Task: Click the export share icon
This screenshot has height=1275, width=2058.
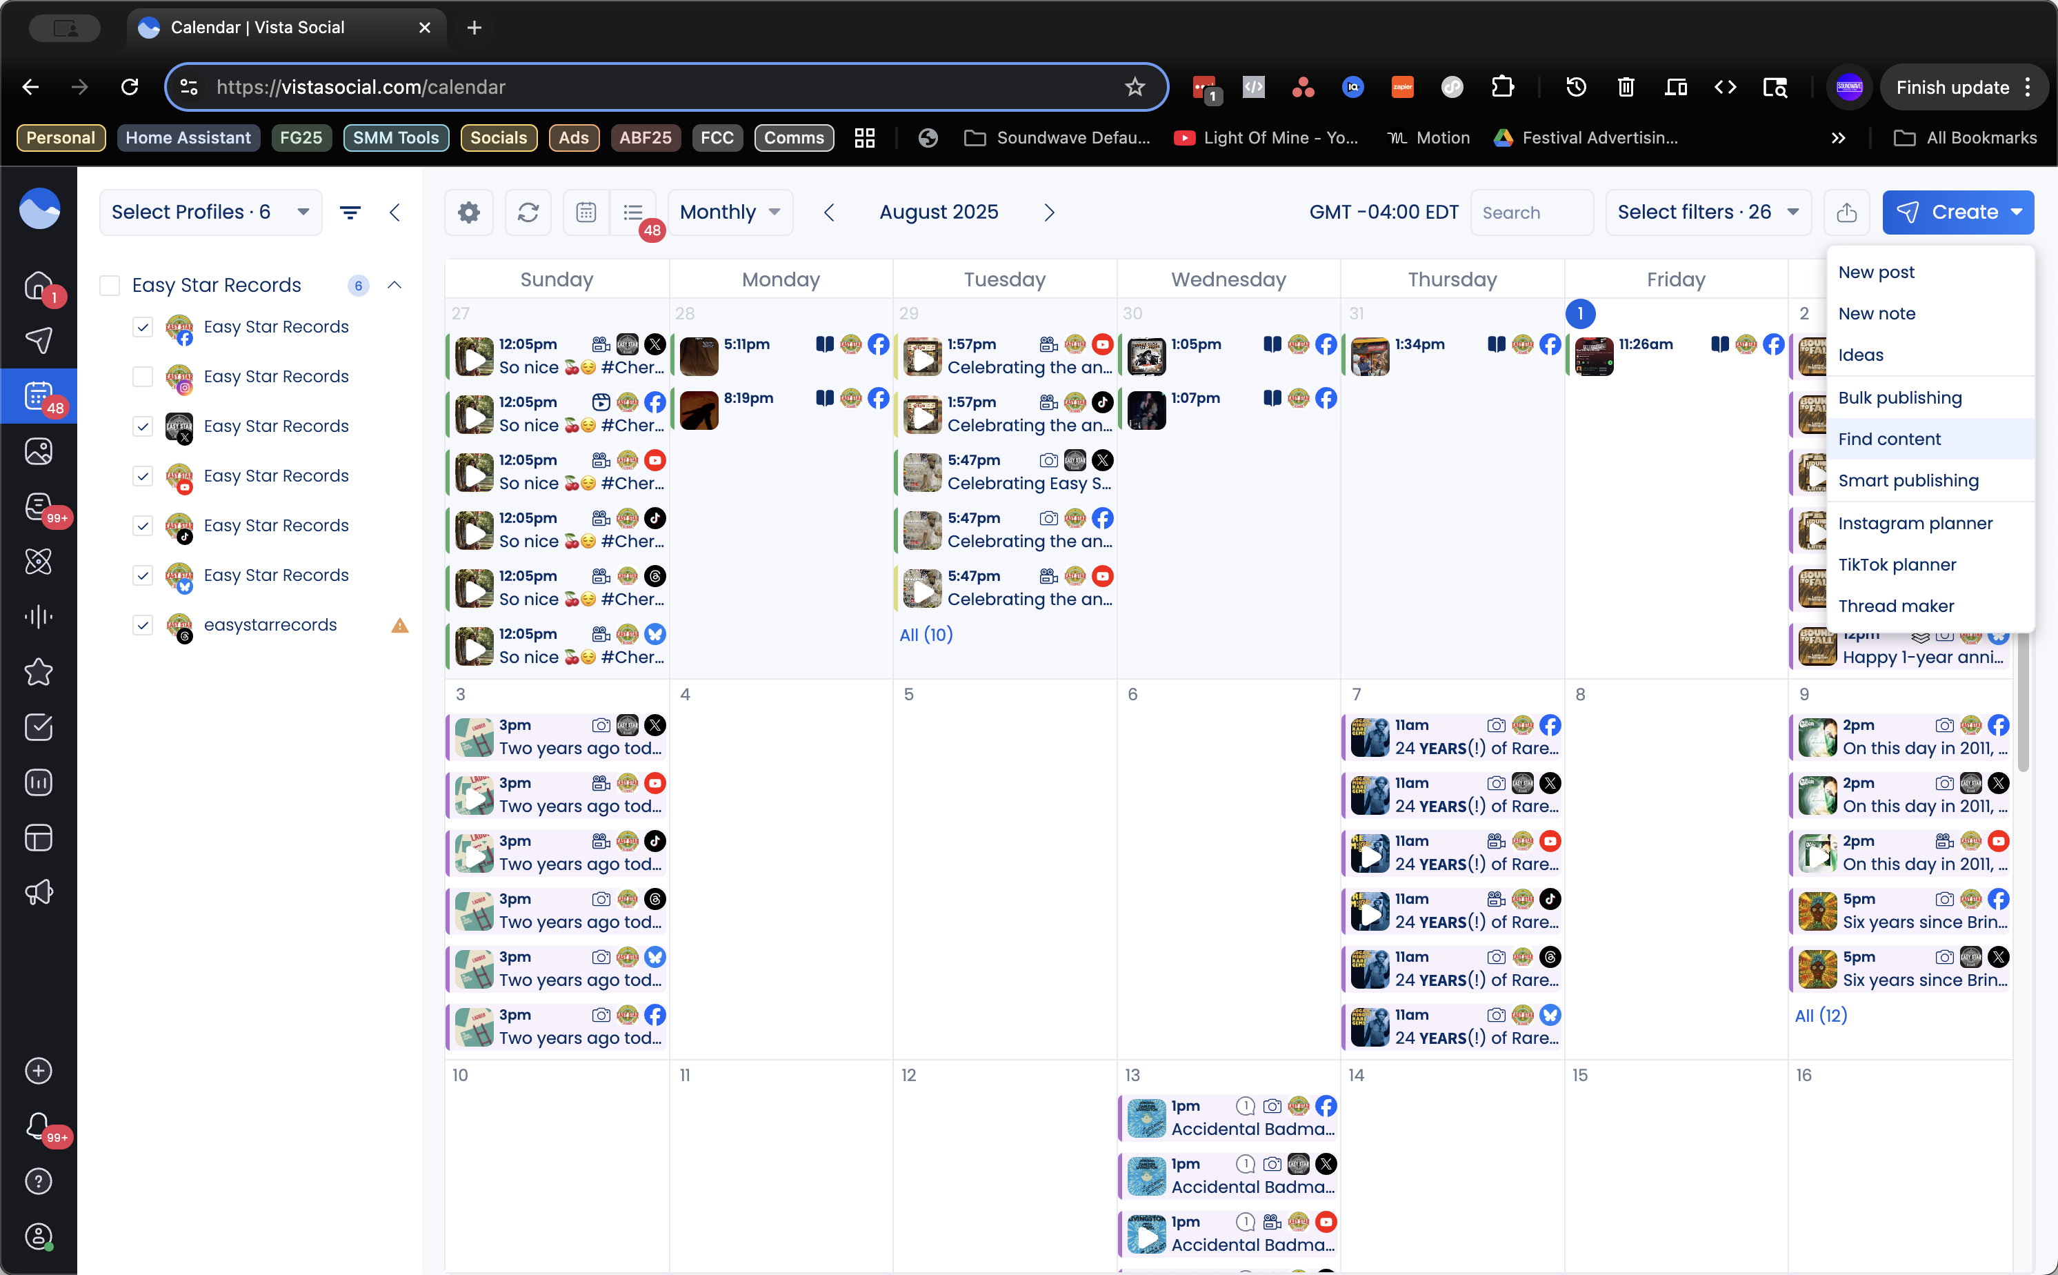Action: [x=1846, y=212]
